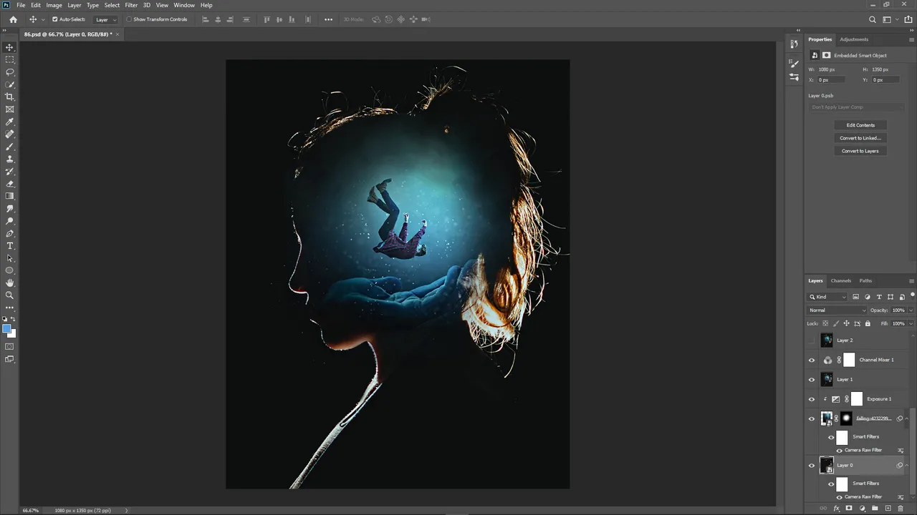Select the Pen tool
The width and height of the screenshot is (917, 515).
[9, 233]
